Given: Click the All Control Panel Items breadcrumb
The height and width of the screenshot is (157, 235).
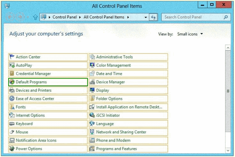Looking at the screenshot, I should (104, 17).
